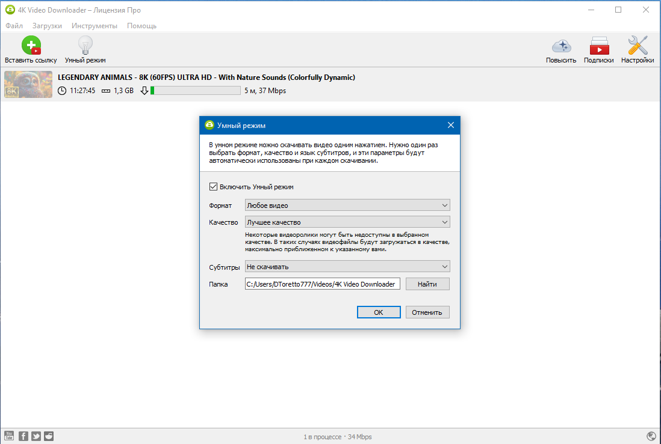This screenshot has width=661, height=444.
Task: Open the Субтитры dropdown (Не скачивать)
Action: click(347, 267)
